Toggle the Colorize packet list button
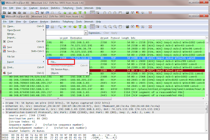The width and height of the screenshot is (210, 140). (x=93, y=27)
